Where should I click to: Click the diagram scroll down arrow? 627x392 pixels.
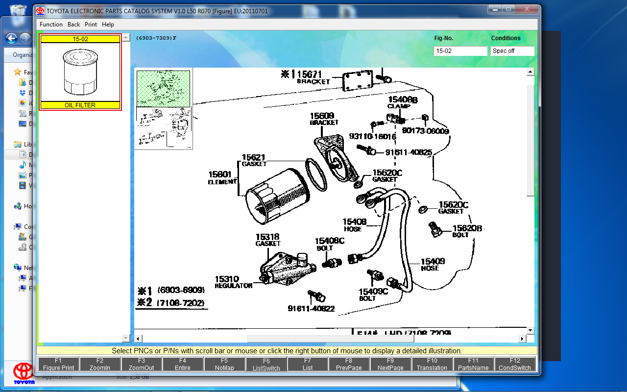[x=530, y=330]
